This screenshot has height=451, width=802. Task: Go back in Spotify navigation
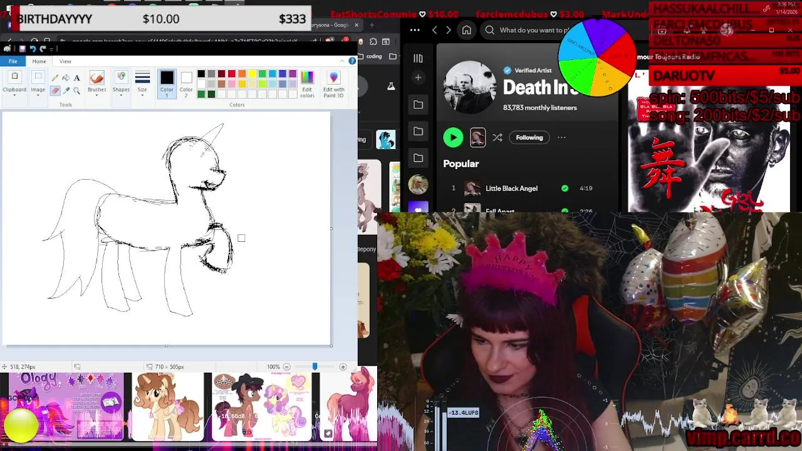tap(435, 30)
